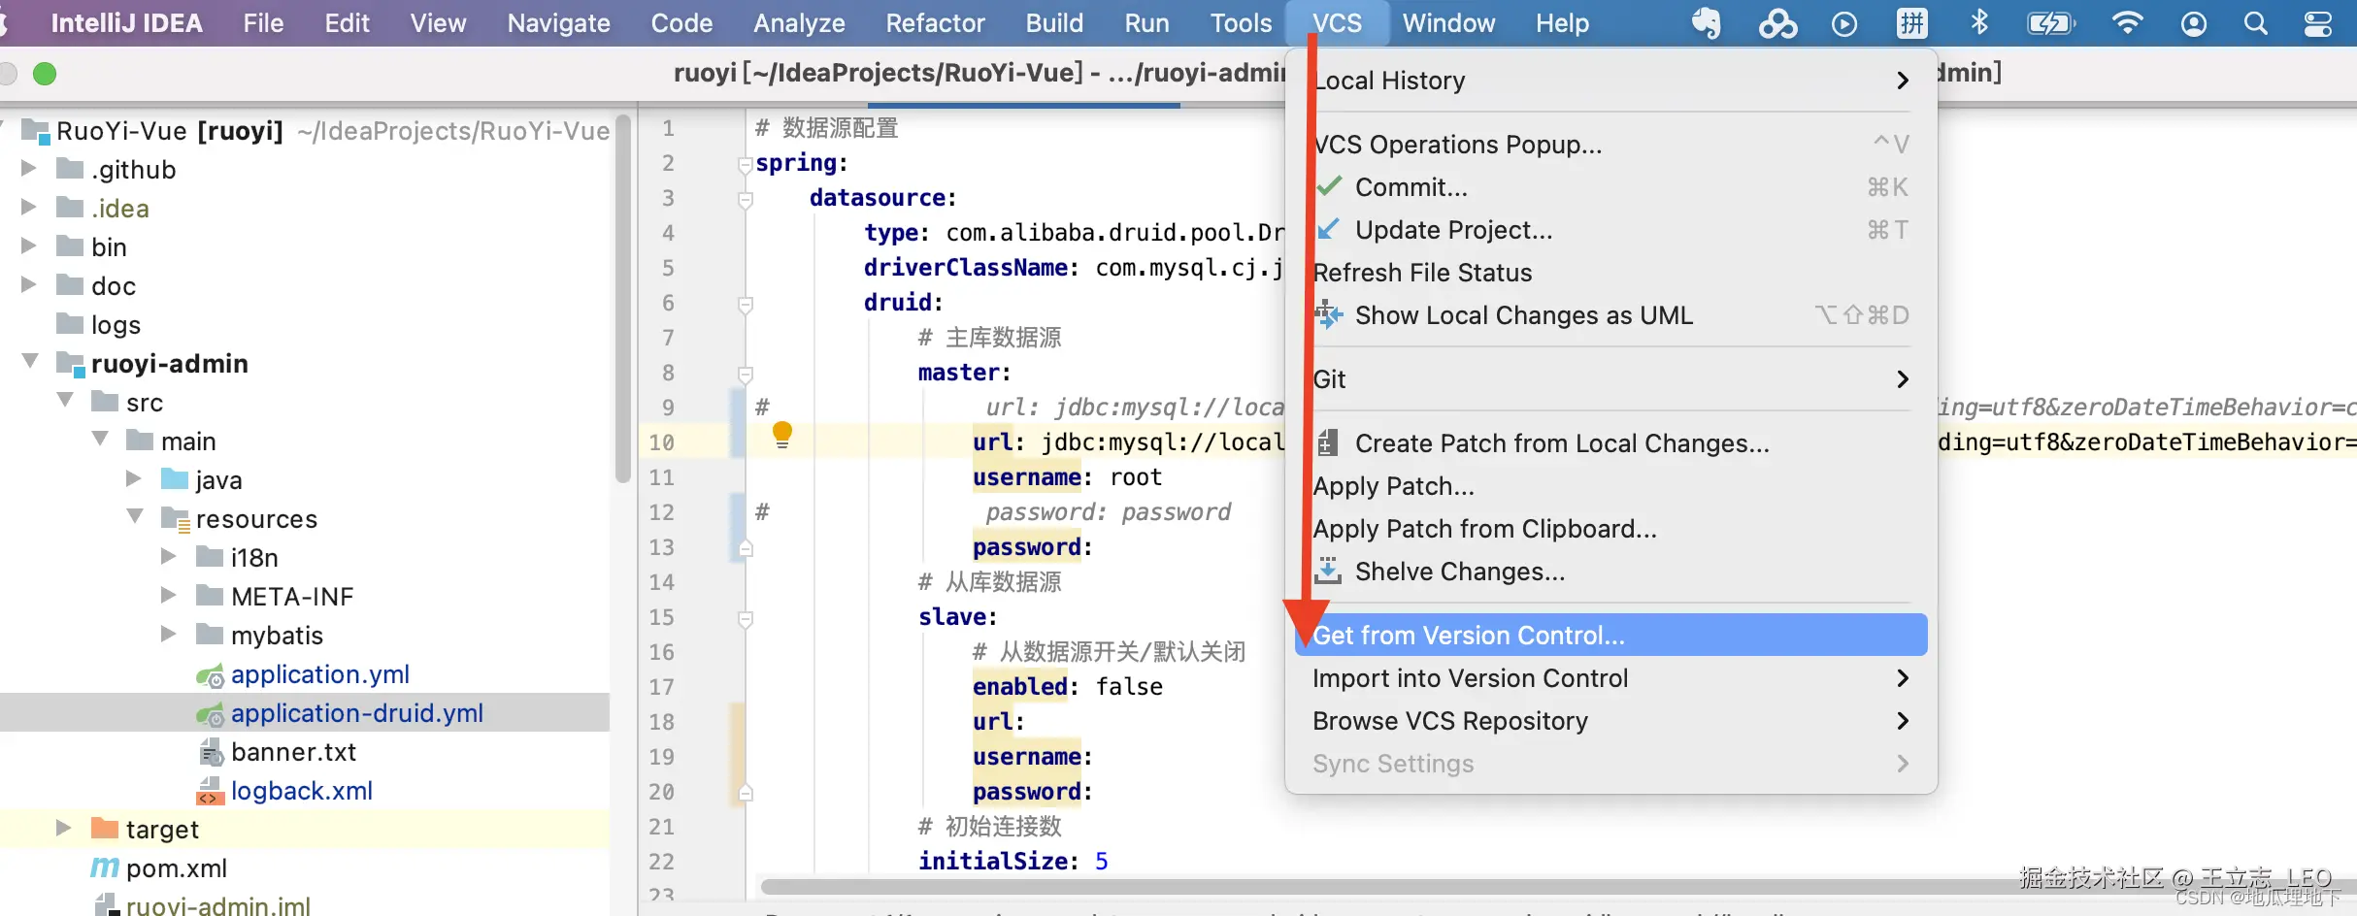The width and height of the screenshot is (2357, 916).
Task: Expand the .github folder
Action: point(29,169)
